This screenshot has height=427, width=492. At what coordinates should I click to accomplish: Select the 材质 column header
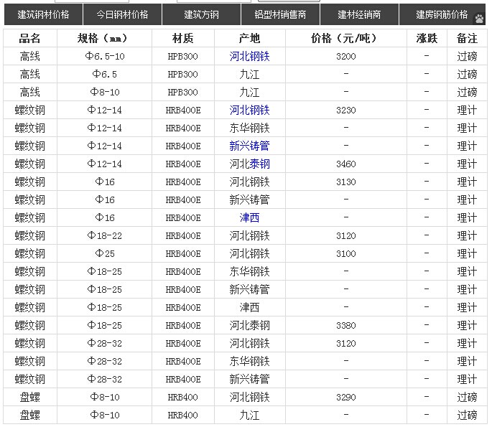[183, 38]
